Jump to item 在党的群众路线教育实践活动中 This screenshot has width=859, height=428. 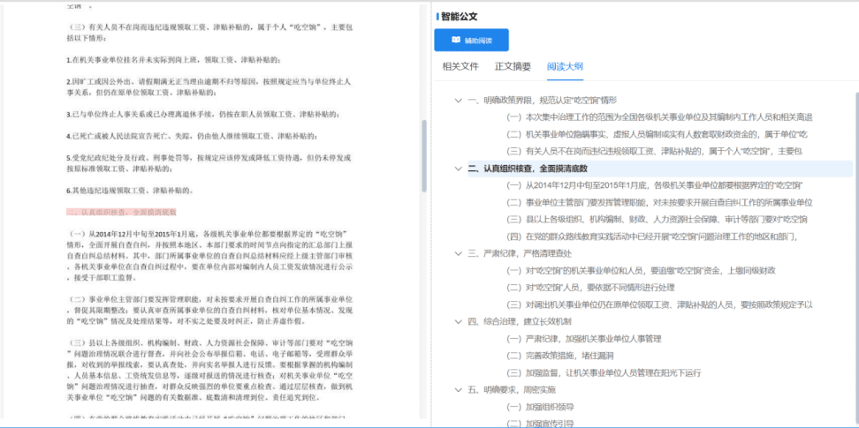point(652,237)
